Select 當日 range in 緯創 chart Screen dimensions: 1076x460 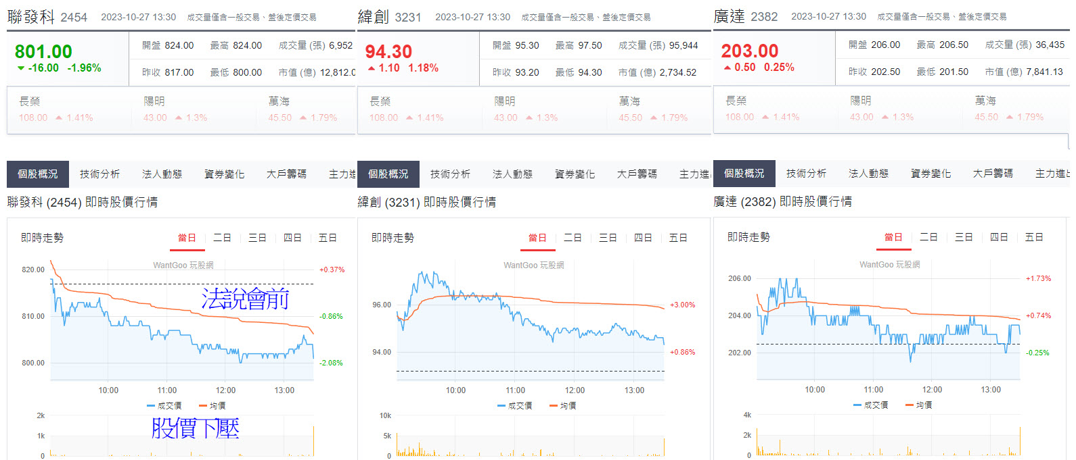pyautogui.click(x=537, y=238)
